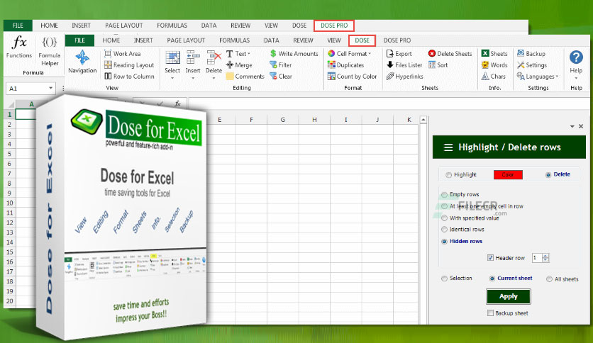
Task: Enable the Backup sheet checkbox
Action: [x=491, y=313]
